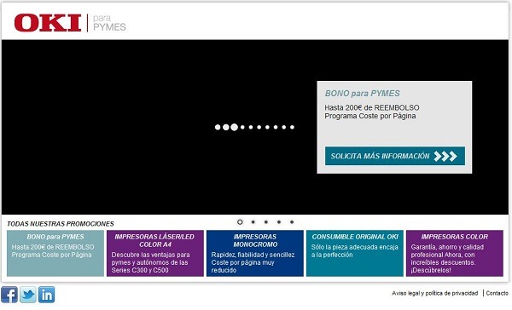Open the Contacto link
The image size is (512, 310).
coord(497,293)
